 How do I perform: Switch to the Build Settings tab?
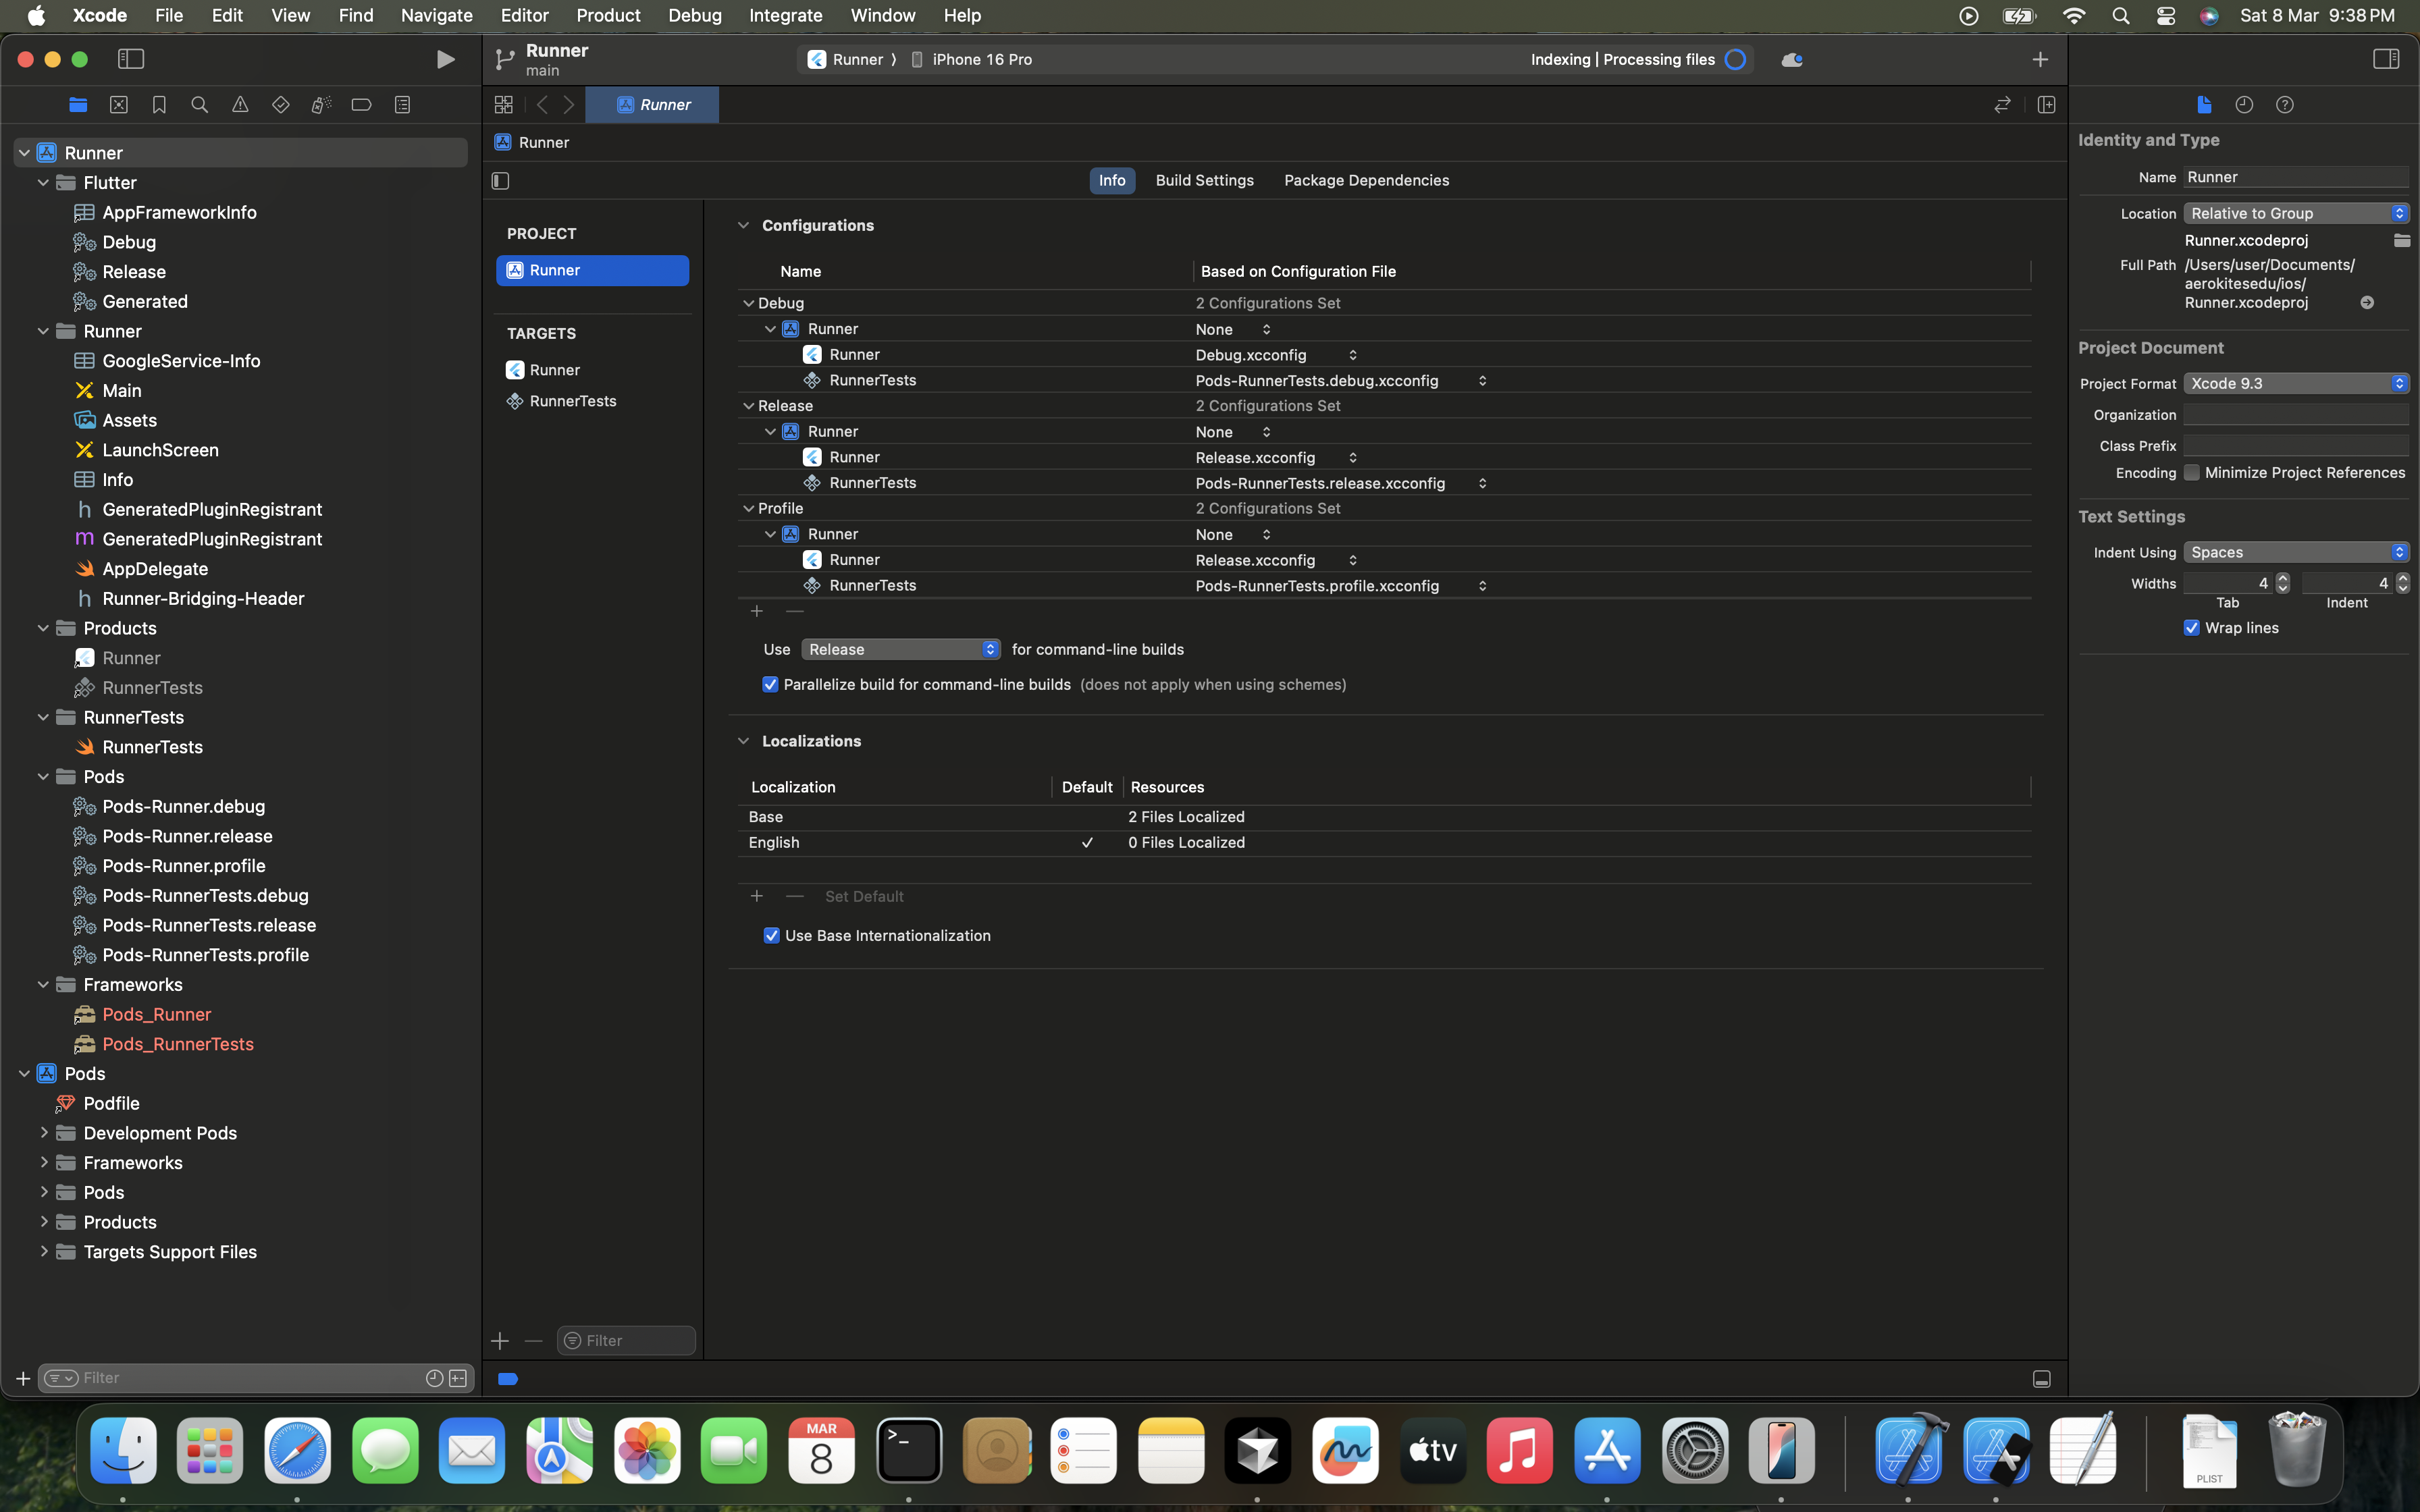click(x=1204, y=180)
